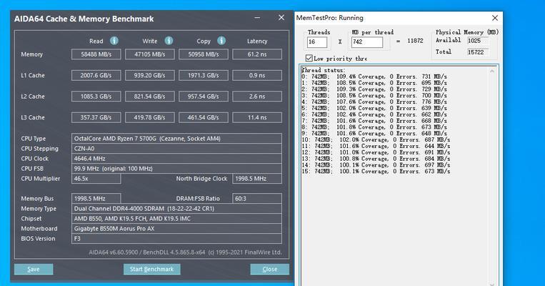Click the Start Benchmark button

click(152, 269)
